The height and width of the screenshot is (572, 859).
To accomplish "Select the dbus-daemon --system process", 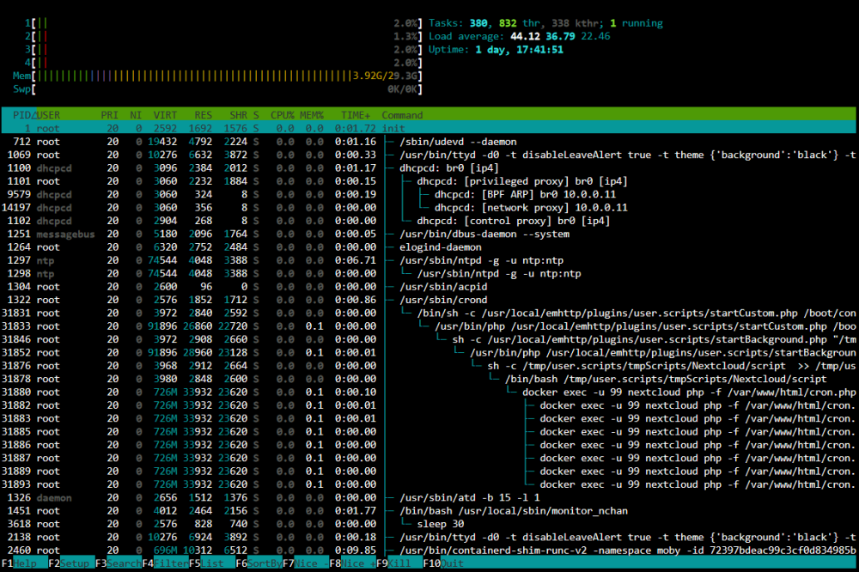I will pos(429,234).
